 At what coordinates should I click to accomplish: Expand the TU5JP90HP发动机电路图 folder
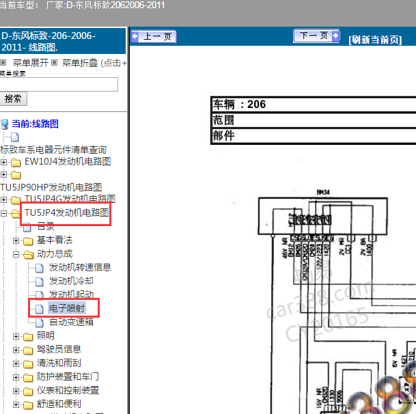pyautogui.click(x=3, y=174)
